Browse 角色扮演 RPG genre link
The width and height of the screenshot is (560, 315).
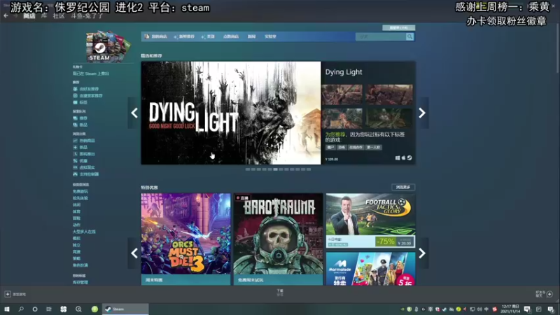pos(80,265)
